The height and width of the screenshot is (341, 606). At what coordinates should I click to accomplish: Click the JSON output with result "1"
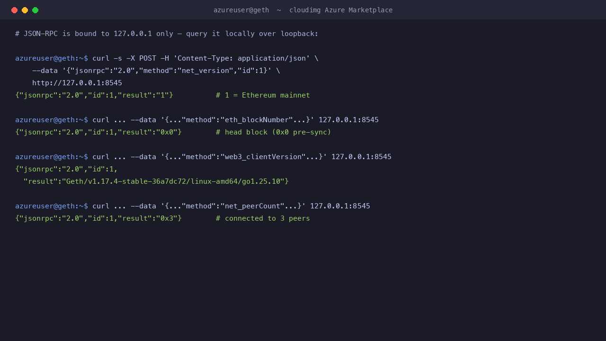[x=94, y=95]
